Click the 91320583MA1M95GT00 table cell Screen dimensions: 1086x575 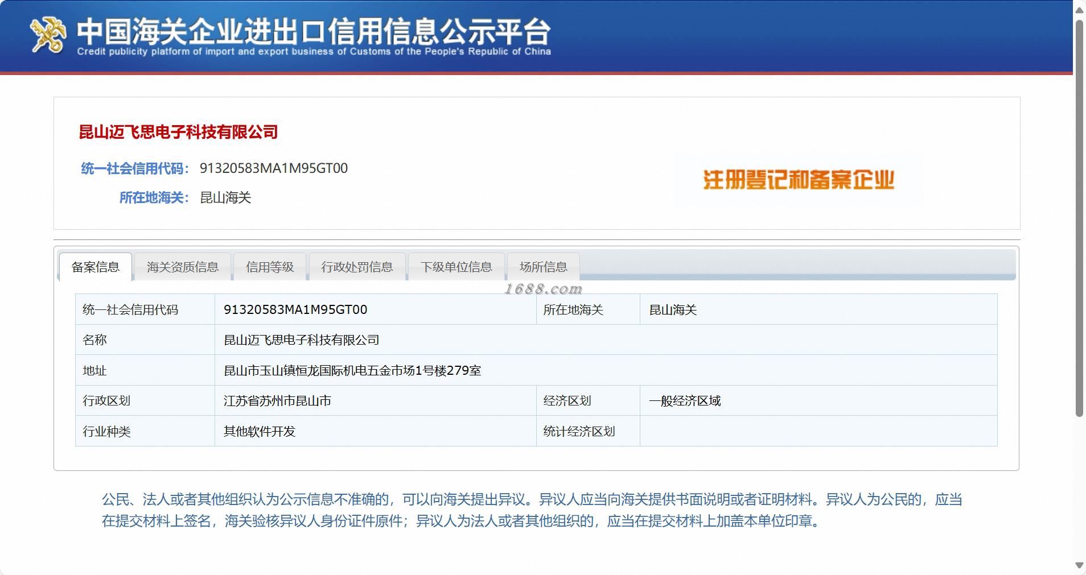click(376, 309)
